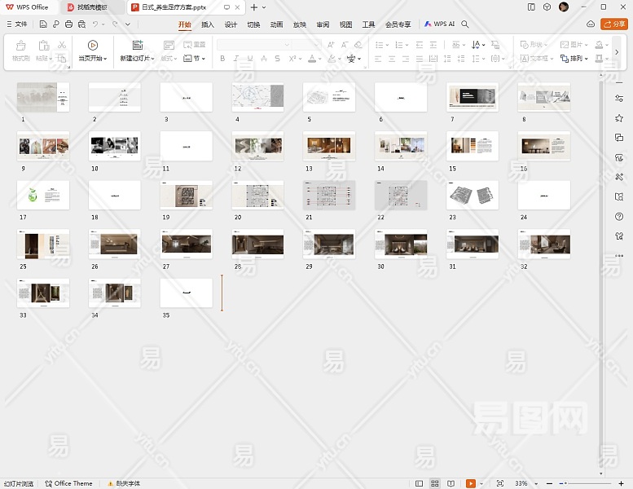Click the WPS AI button
633x489 pixels.
coord(440,24)
